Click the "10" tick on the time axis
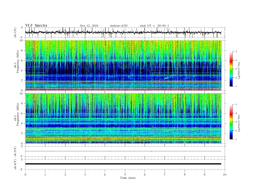Screen dimensions: 253x196 click(x=225, y=175)
